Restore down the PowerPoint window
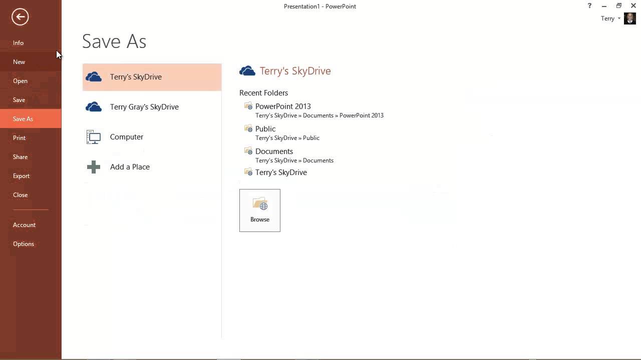The height and width of the screenshot is (360, 641). (619, 6)
